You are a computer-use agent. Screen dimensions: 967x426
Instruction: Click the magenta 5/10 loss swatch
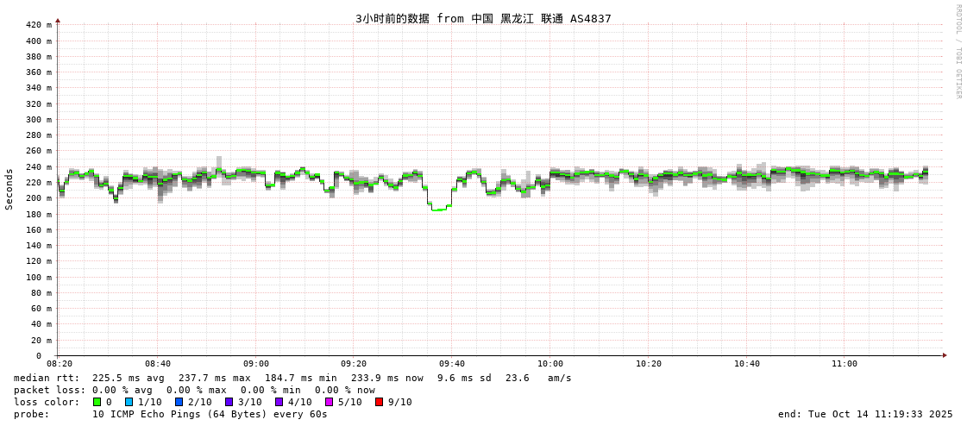click(329, 402)
